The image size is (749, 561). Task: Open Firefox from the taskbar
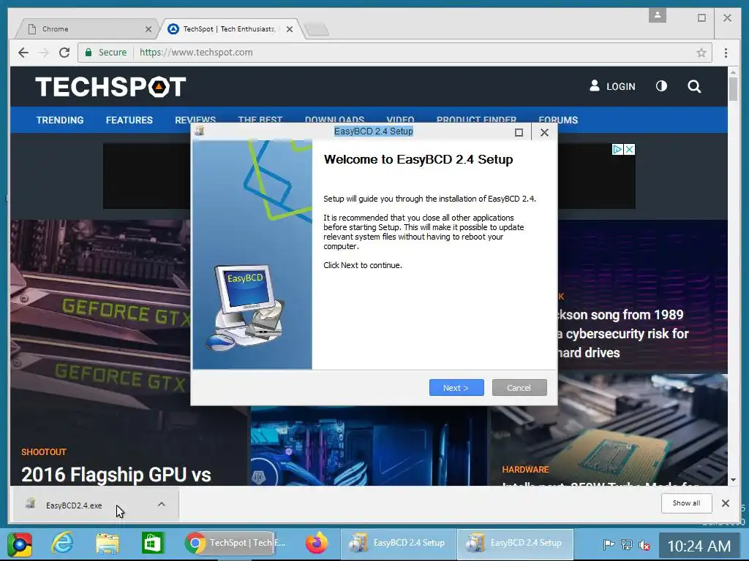[317, 543]
